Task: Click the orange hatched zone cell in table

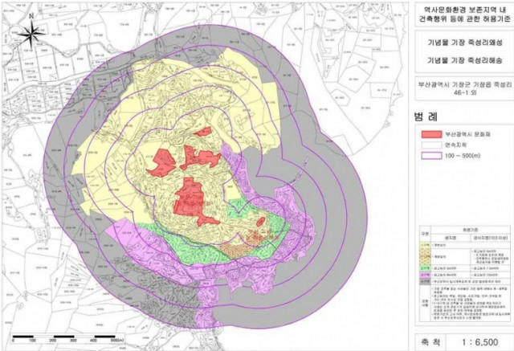Action: click(x=425, y=256)
